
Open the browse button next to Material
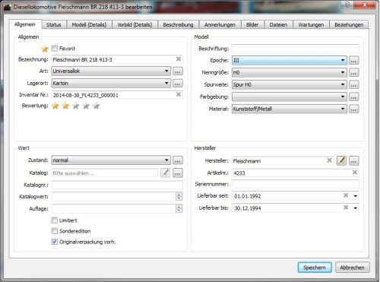(x=353, y=109)
